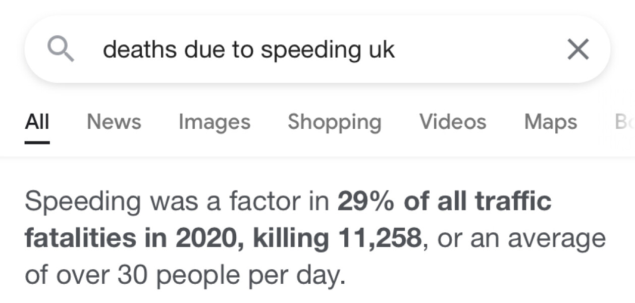Click the magnifying glass search icon
This screenshot has height=303, width=635.
point(61,50)
